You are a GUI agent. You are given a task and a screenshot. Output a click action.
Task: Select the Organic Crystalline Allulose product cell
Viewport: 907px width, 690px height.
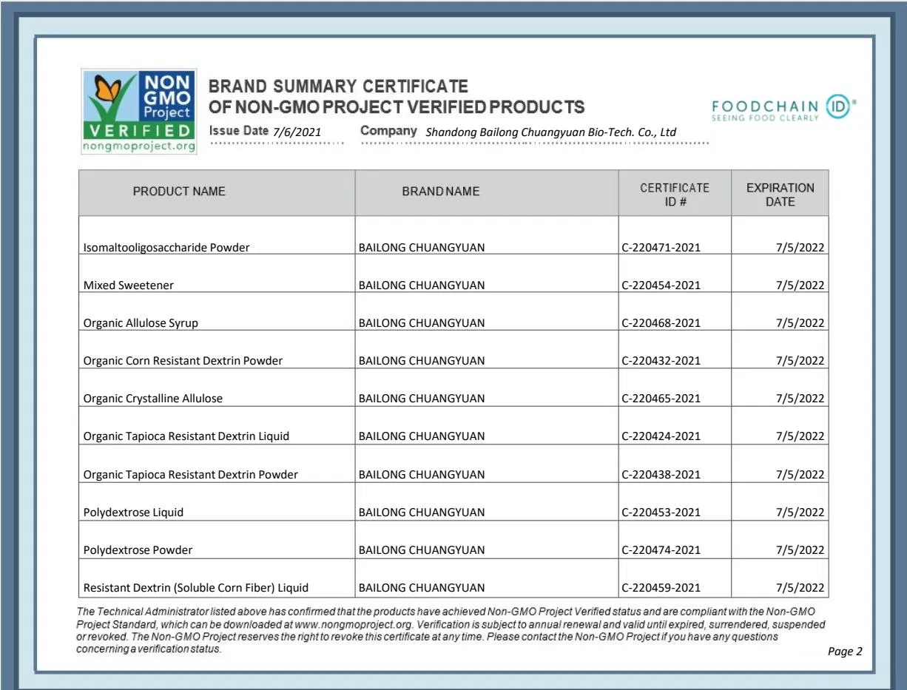152,399
